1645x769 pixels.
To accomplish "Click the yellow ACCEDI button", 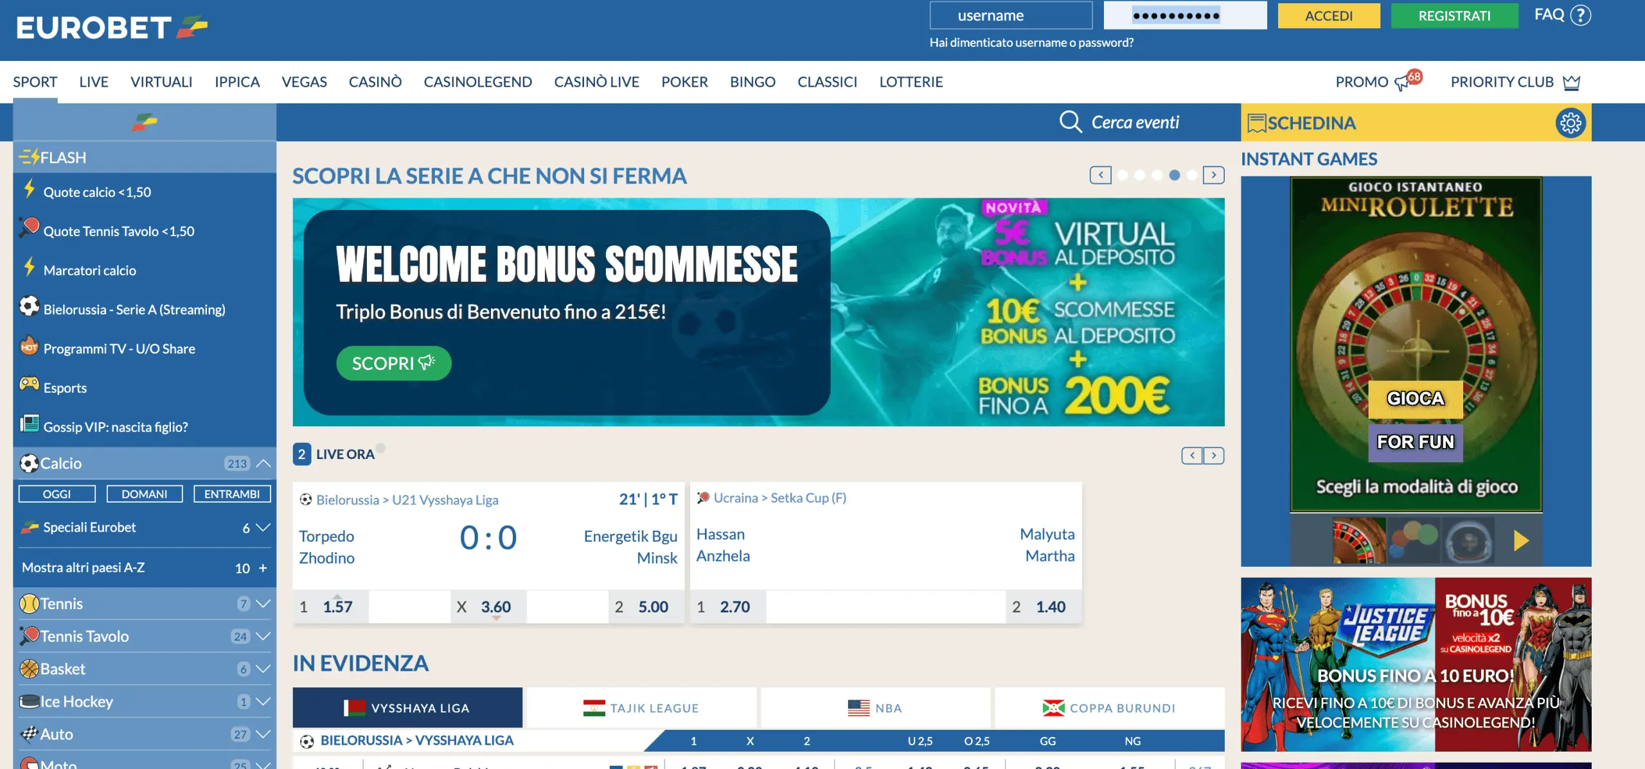I will 1329,15.
